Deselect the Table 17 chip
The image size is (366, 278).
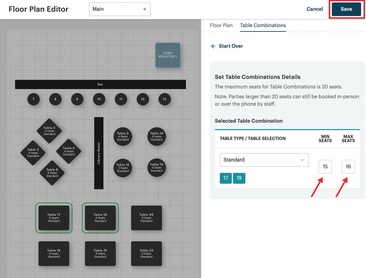pos(226,178)
